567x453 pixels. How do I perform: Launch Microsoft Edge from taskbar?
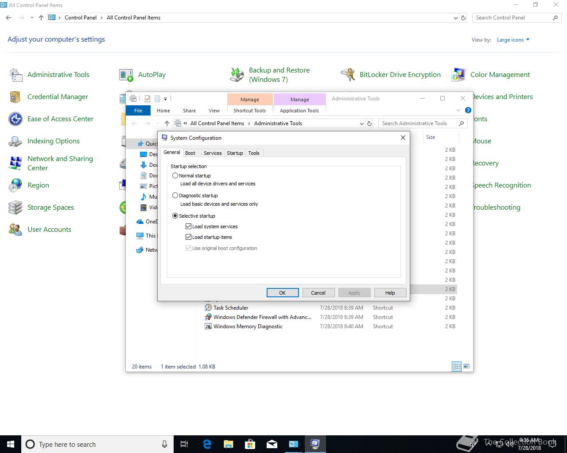coord(207,444)
